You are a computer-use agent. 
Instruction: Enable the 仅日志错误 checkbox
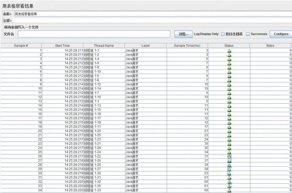(x=223, y=34)
